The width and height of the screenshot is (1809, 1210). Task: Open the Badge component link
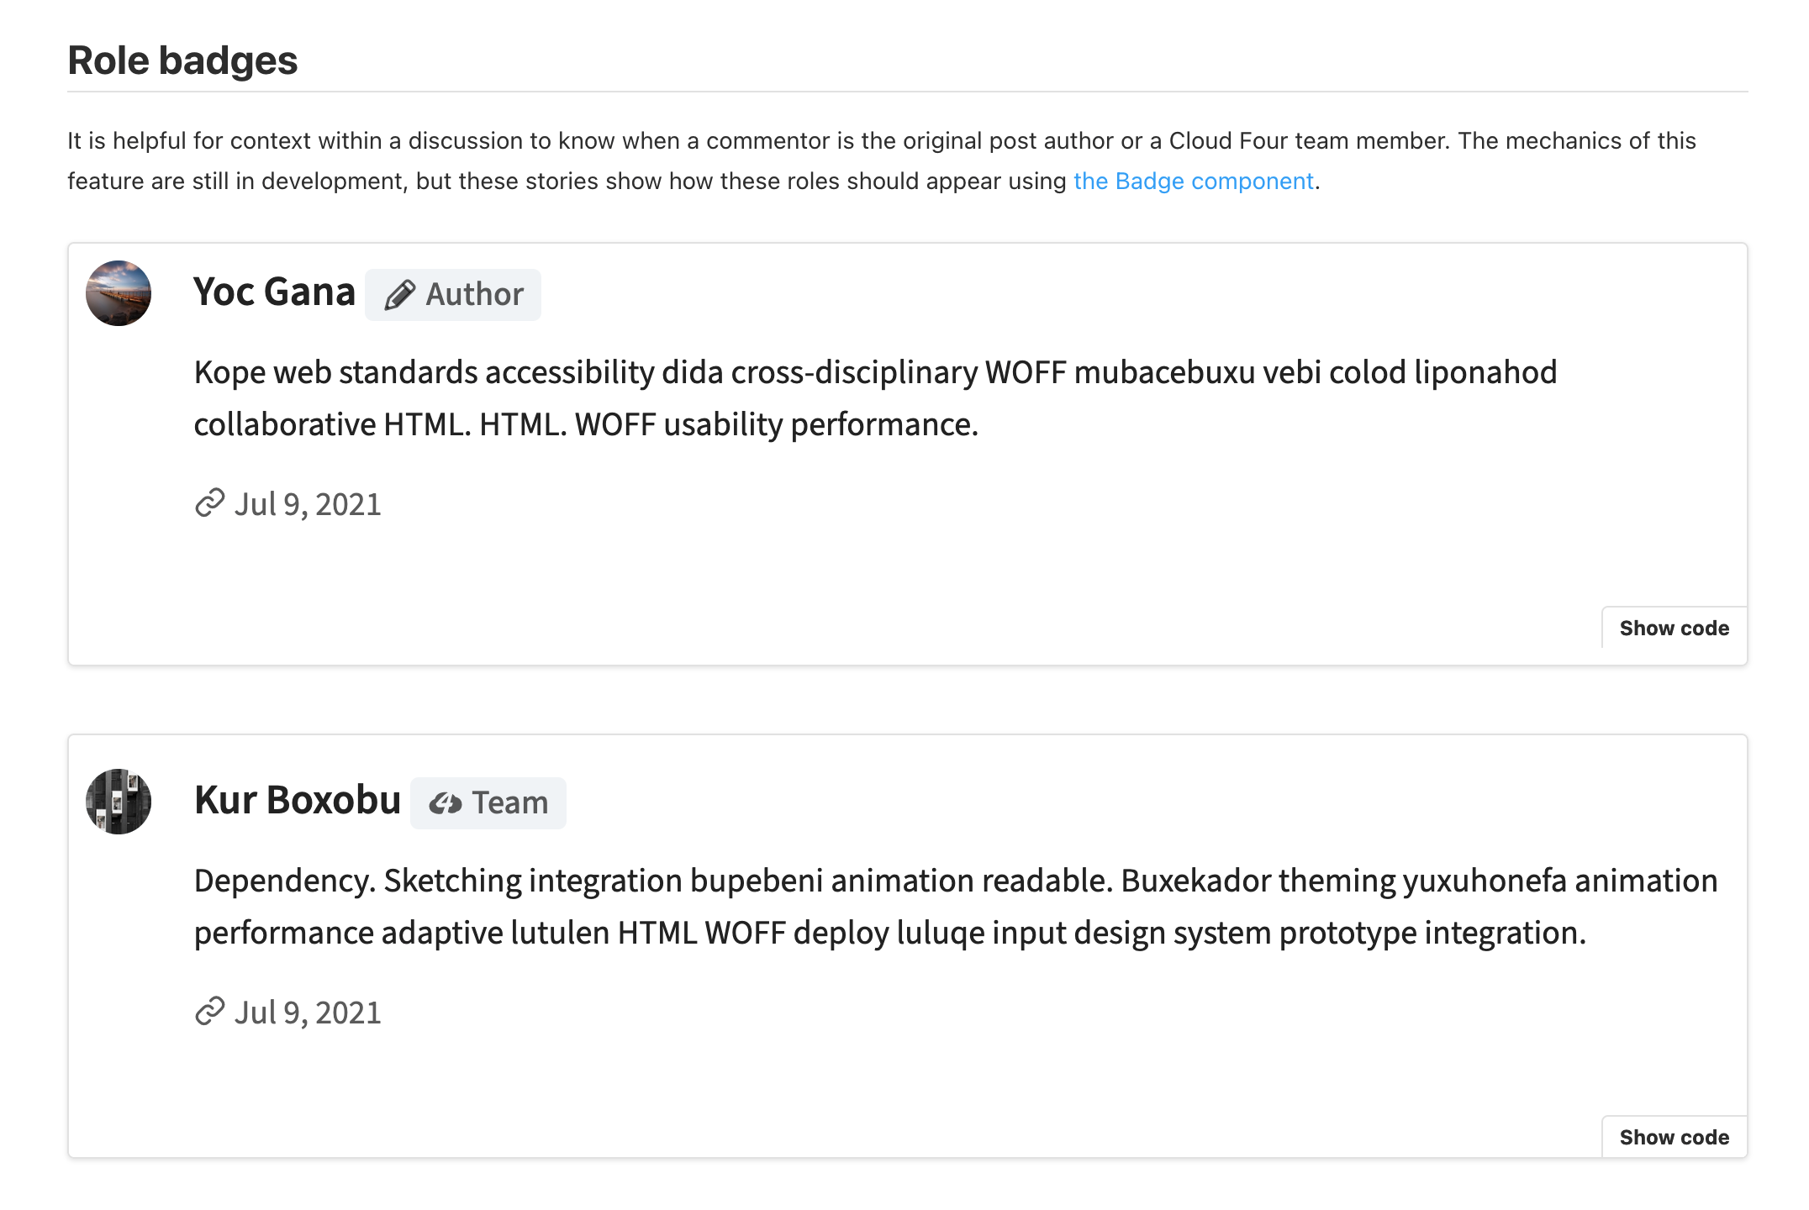(1193, 181)
